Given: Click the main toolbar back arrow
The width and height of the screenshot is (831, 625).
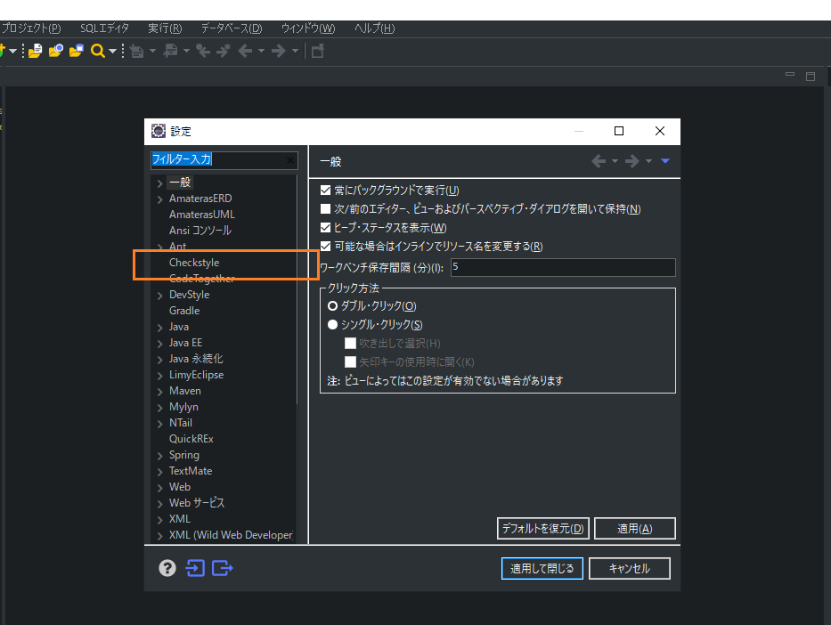Looking at the screenshot, I should [244, 51].
